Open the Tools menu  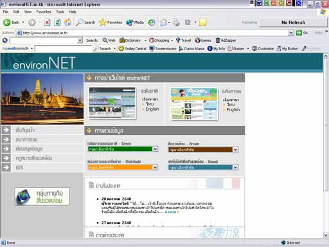[60, 12]
